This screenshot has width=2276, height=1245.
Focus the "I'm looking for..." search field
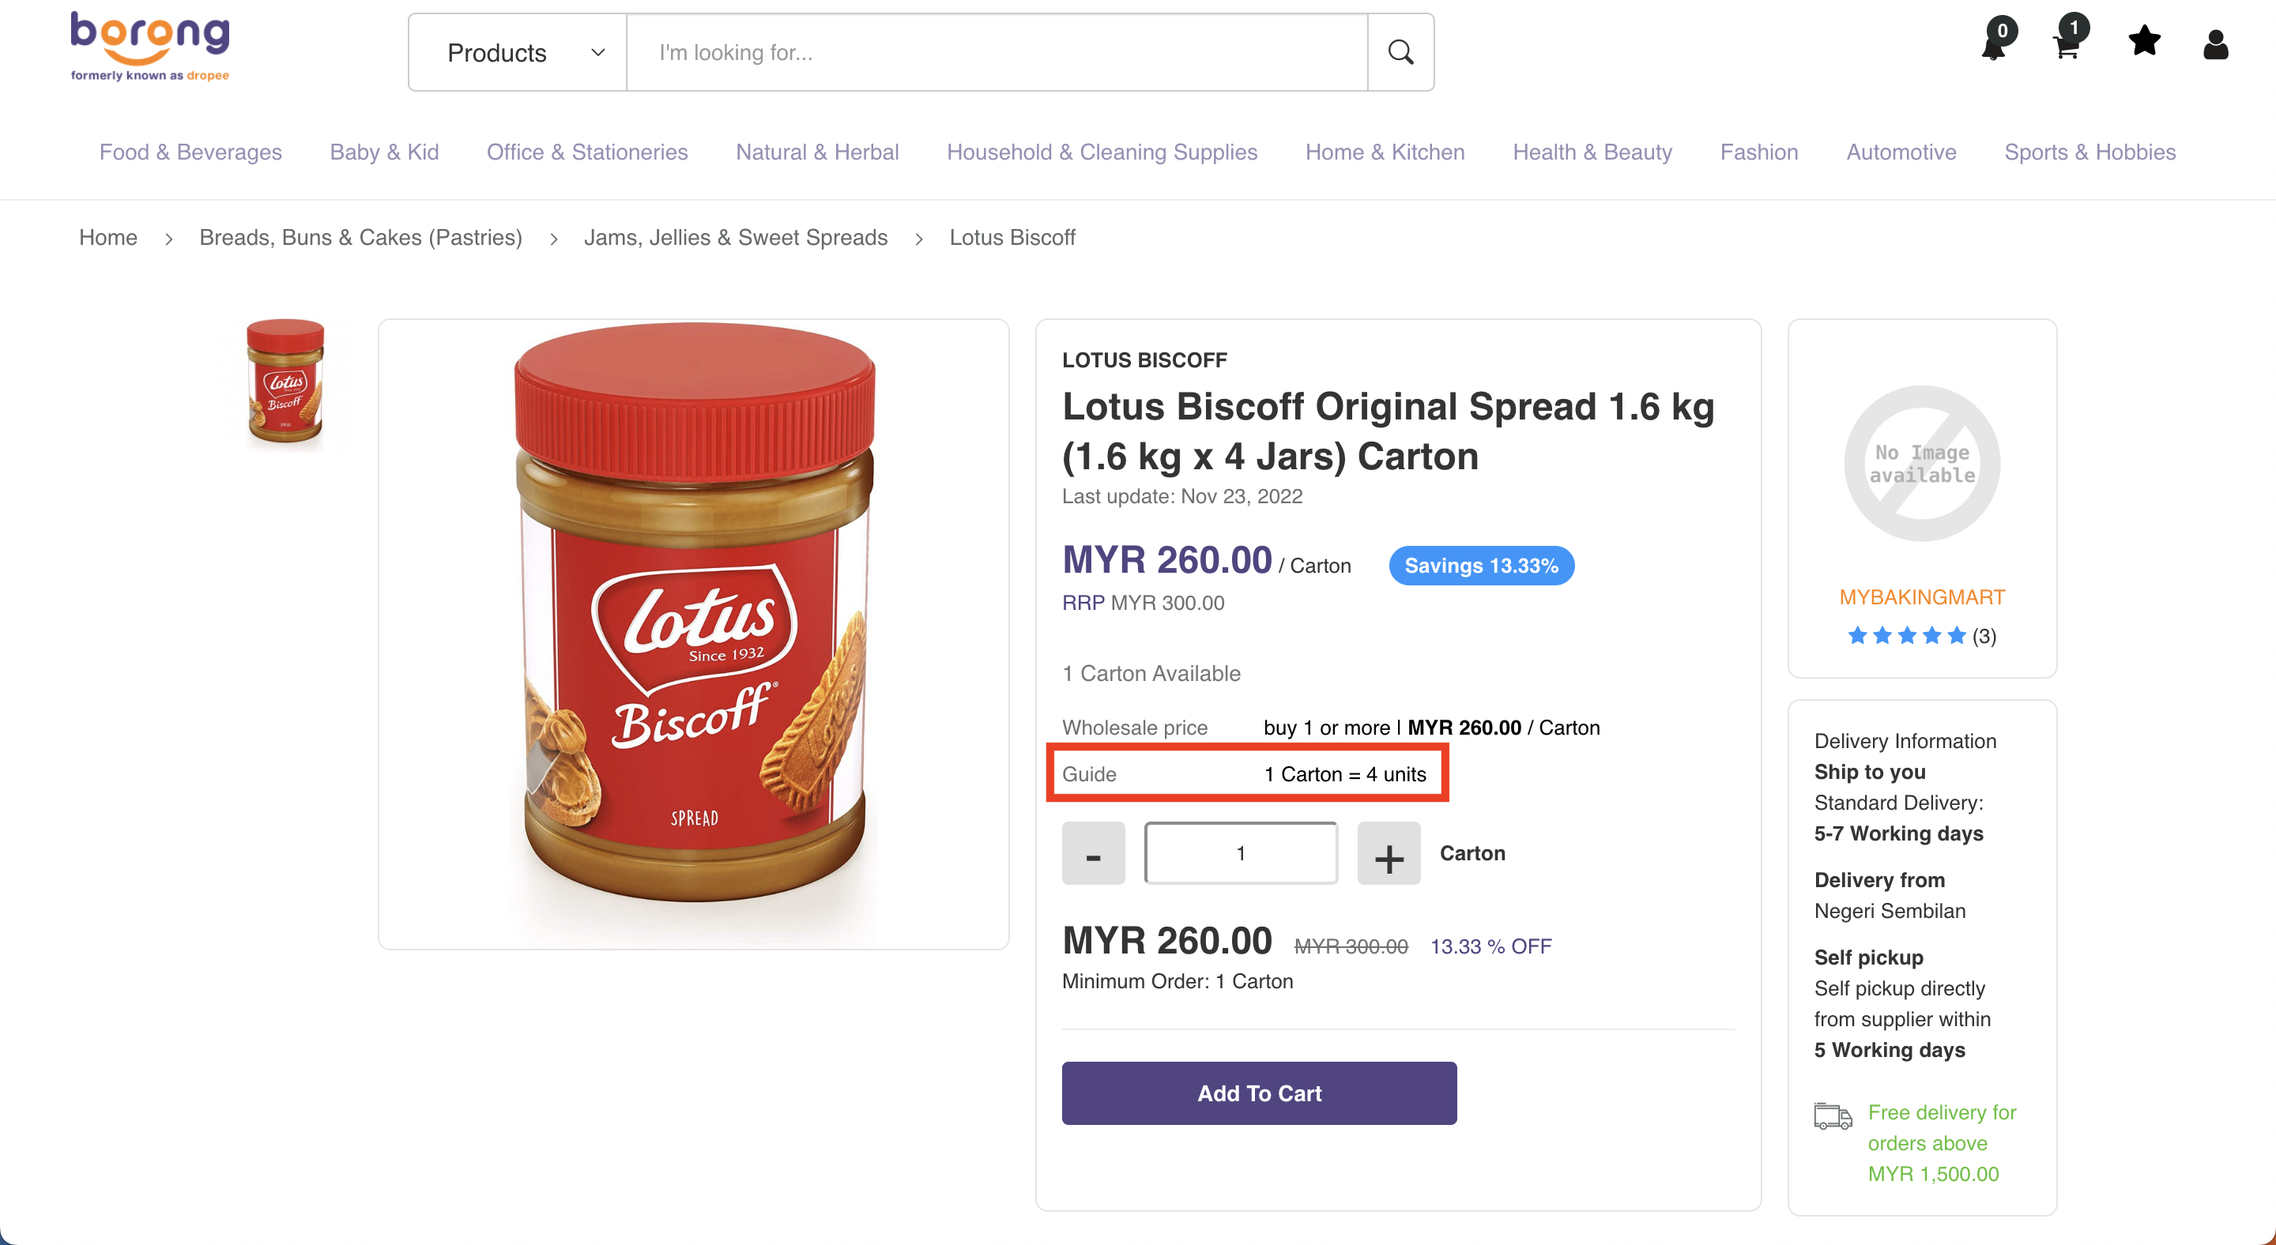pos(997,53)
